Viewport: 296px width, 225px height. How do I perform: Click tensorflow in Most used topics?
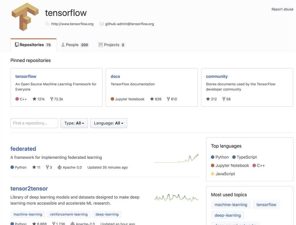point(266,205)
